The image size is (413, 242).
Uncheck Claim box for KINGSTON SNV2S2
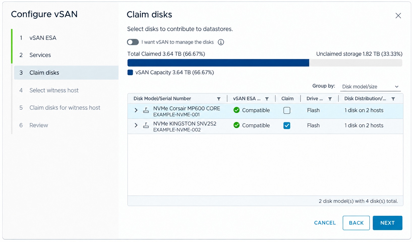coord(287,126)
